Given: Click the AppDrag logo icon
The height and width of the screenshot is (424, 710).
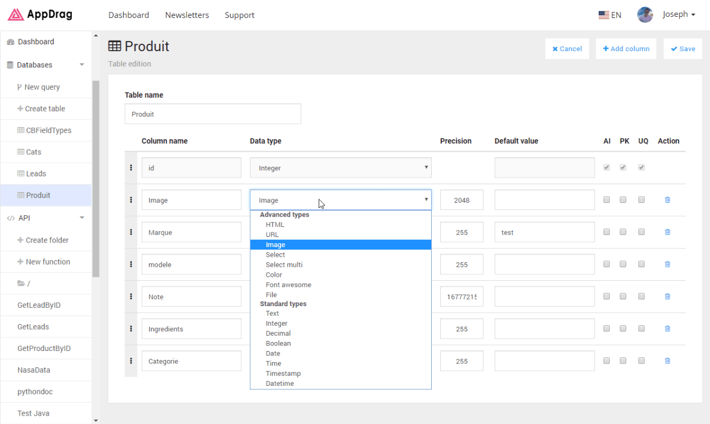Looking at the screenshot, I should pyautogui.click(x=16, y=15).
